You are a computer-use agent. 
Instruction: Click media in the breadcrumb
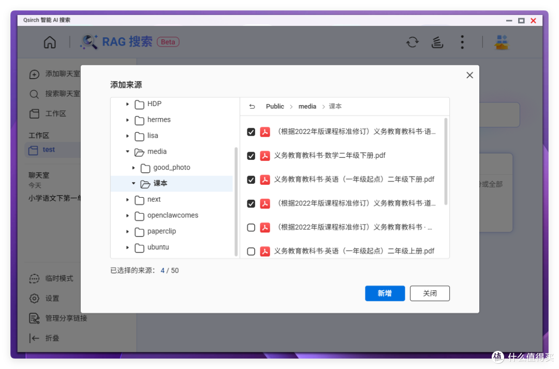307,106
